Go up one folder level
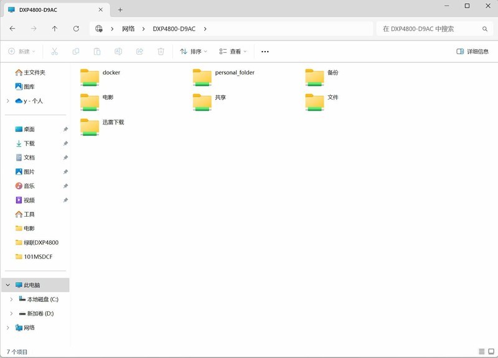Viewport: 498px width, 358px height. [55, 29]
